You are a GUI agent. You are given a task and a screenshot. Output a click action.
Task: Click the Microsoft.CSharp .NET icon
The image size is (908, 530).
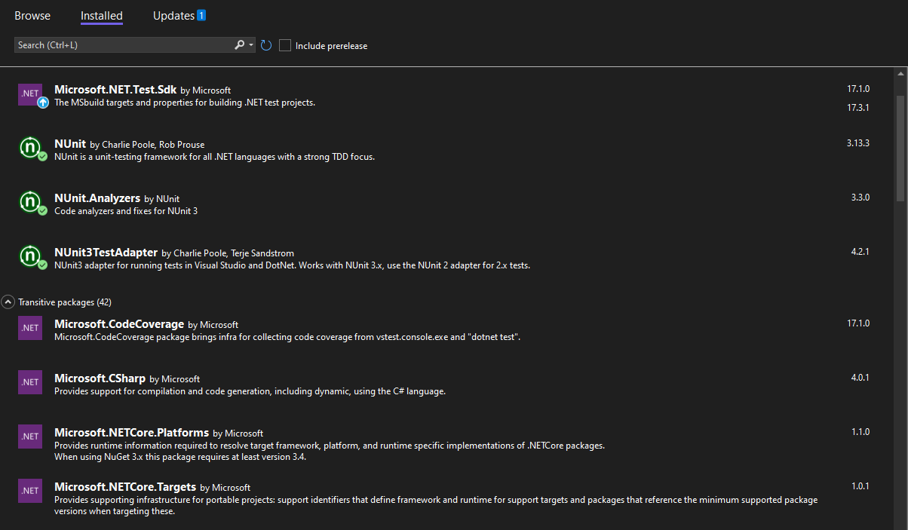30,382
